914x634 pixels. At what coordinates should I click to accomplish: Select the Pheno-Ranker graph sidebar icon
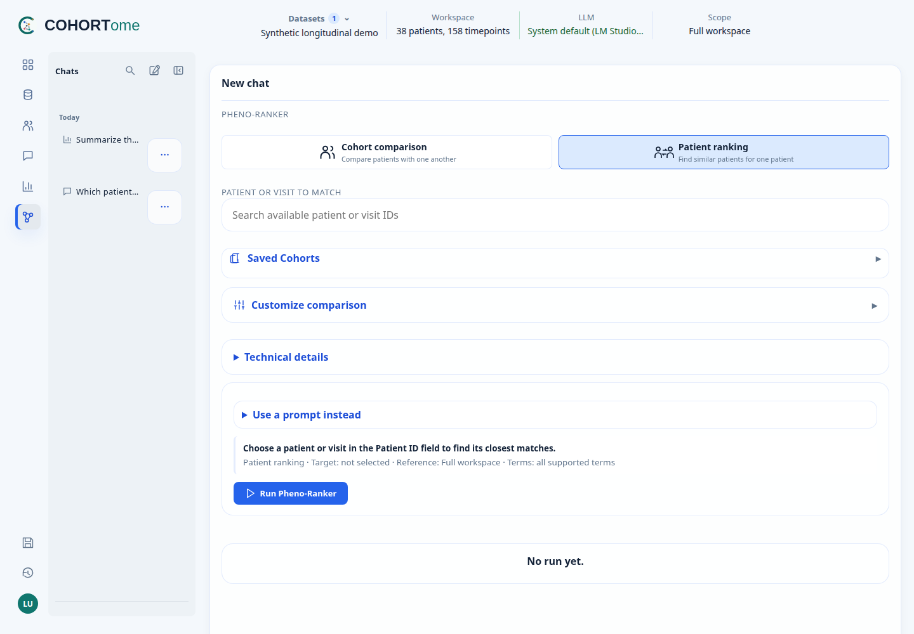tap(28, 217)
